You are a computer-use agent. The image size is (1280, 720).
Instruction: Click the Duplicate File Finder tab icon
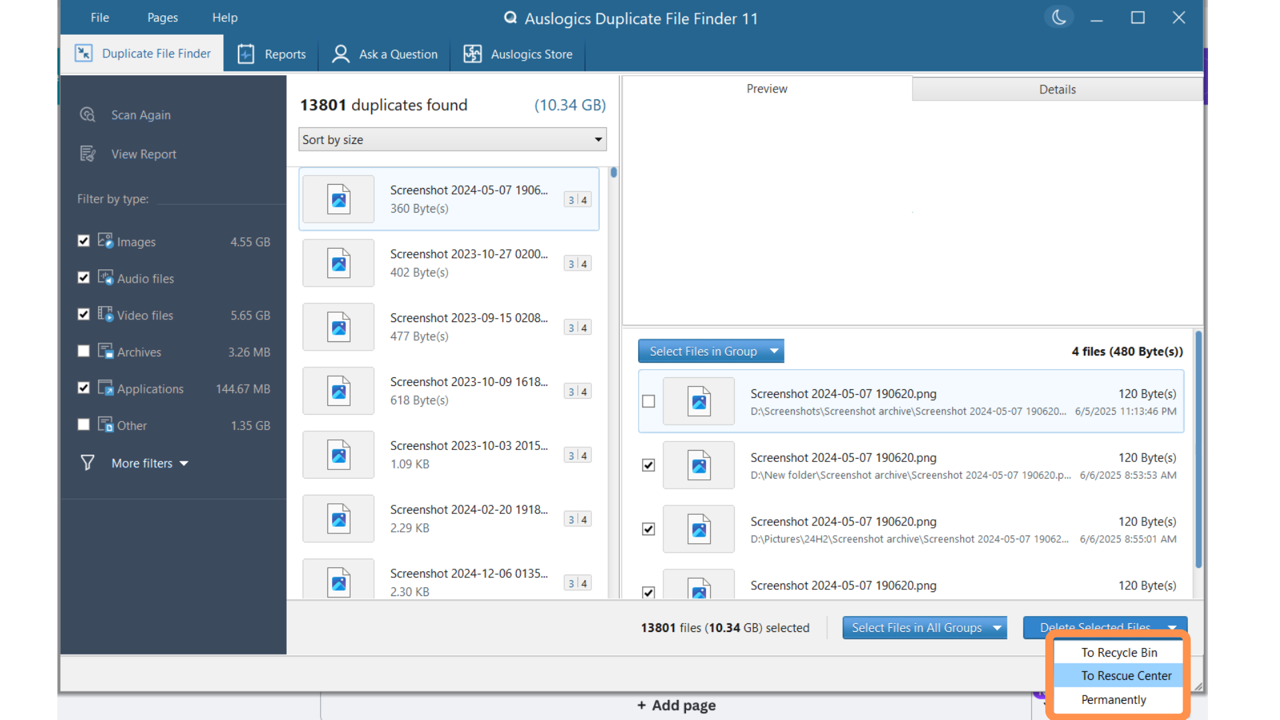pos(83,53)
